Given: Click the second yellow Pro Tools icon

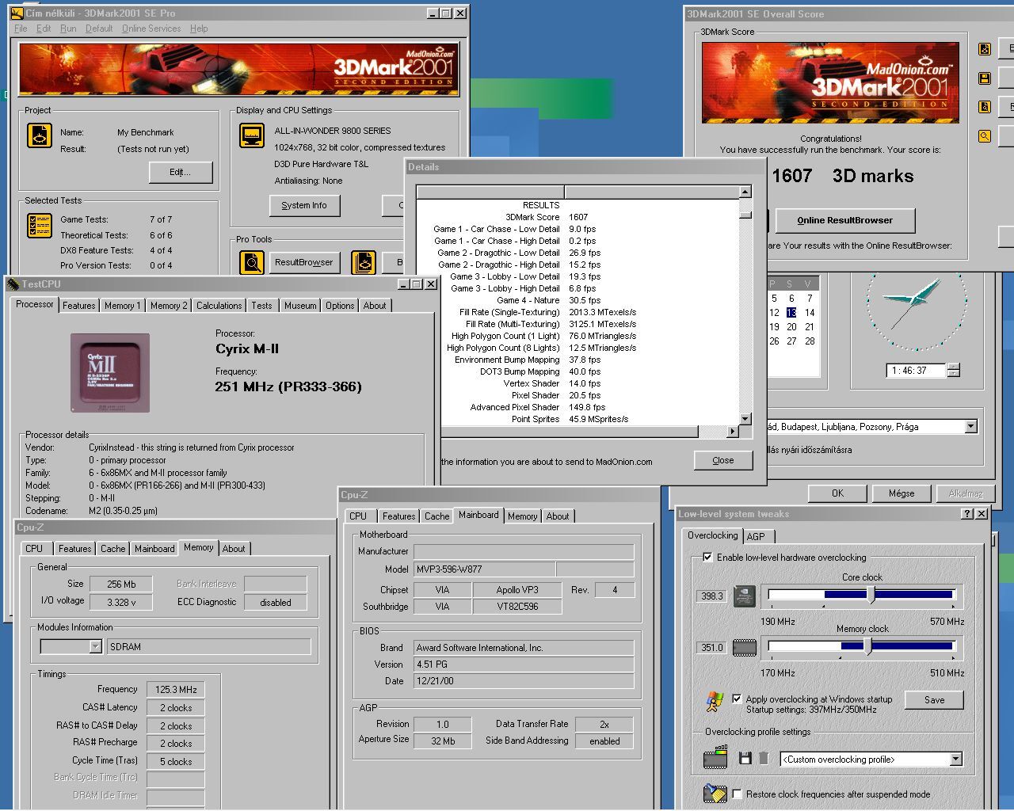Looking at the screenshot, I should [x=364, y=262].
